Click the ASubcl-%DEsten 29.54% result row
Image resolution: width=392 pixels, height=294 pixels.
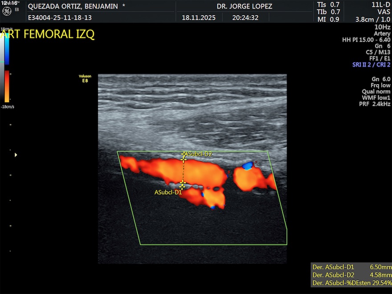click(351, 283)
